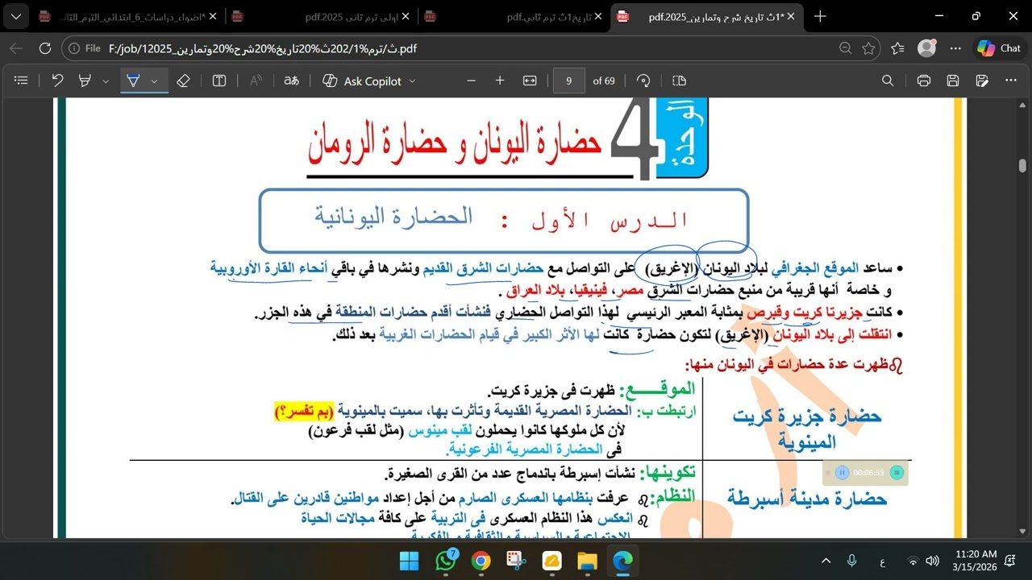Rotate the PDF page

pos(643,81)
